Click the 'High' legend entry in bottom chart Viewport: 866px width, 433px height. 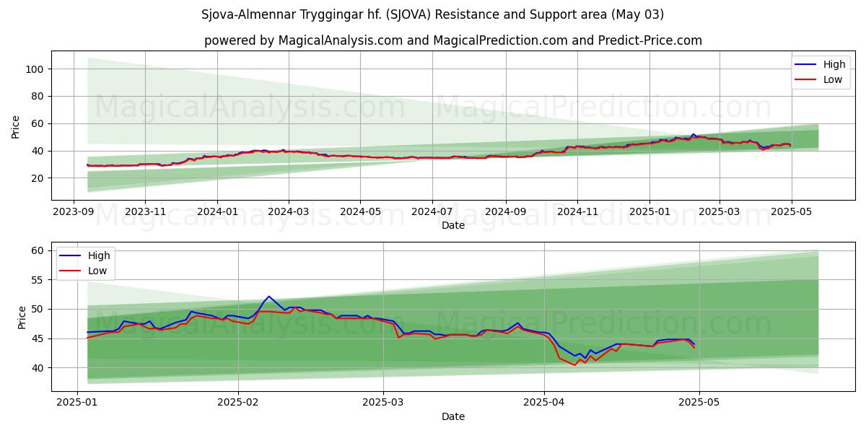pos(85,255)
